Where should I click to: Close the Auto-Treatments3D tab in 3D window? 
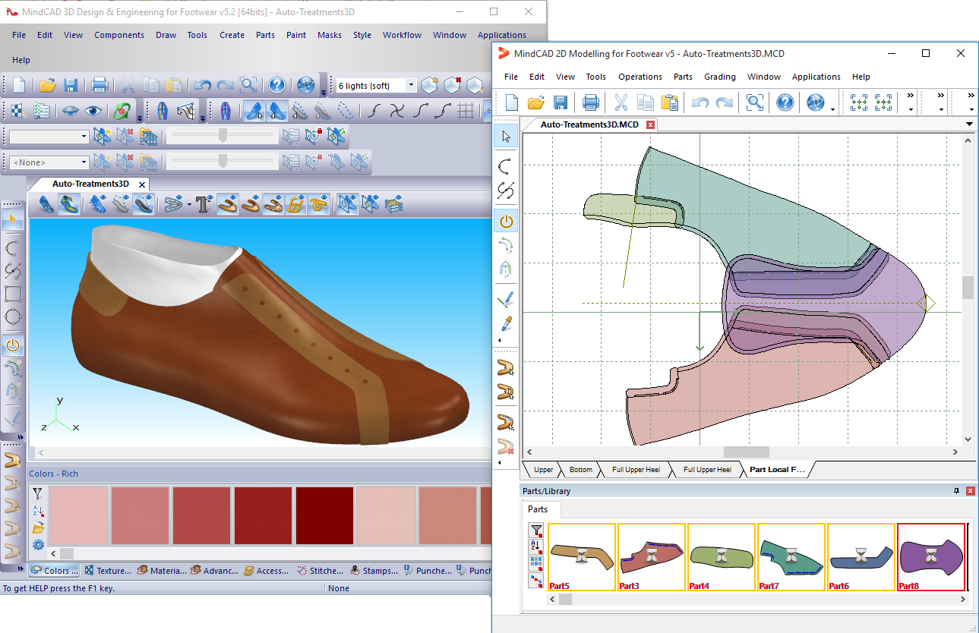143,184
